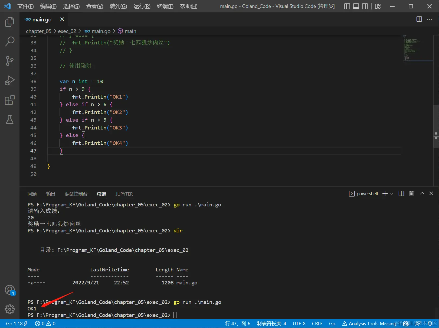Viewport: 439px width, 328px height.
Task: Click the VS Code logo icon
Action: point(7,6)
